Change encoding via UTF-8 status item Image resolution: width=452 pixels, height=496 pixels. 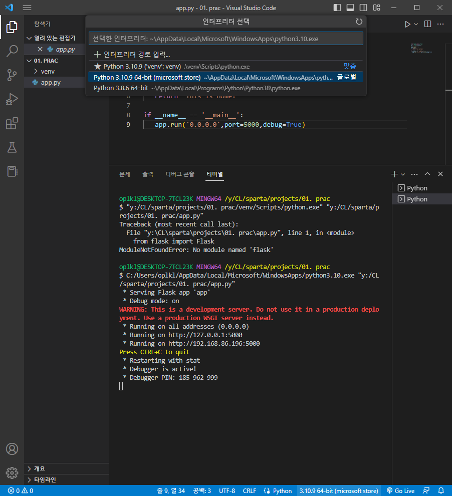click(x=227, y=490)
